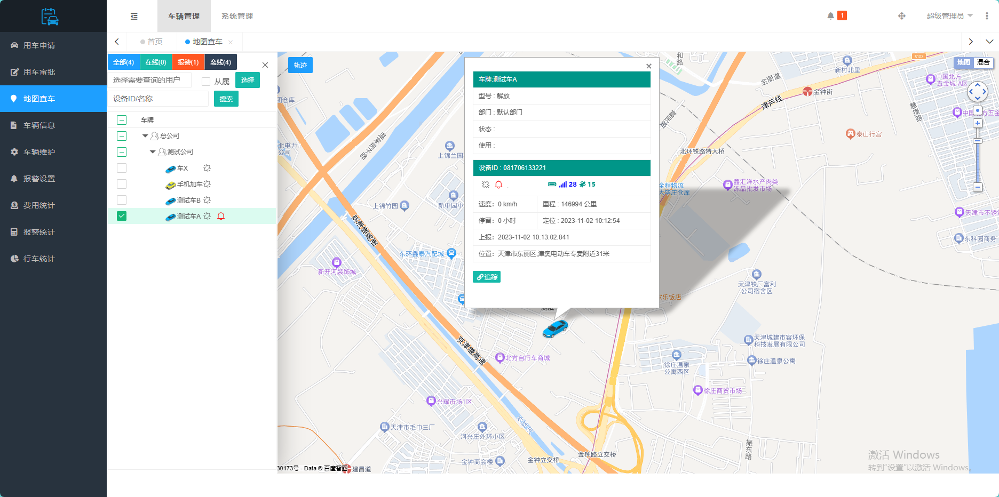Collapse the 测试公司 tree node arrow
The height and width of the screenshot is (497, 999).
point(153,152)
